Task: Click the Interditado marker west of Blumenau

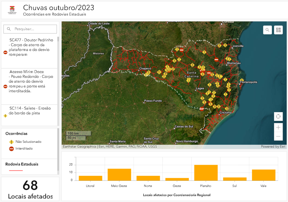Action: coord(216,60)
